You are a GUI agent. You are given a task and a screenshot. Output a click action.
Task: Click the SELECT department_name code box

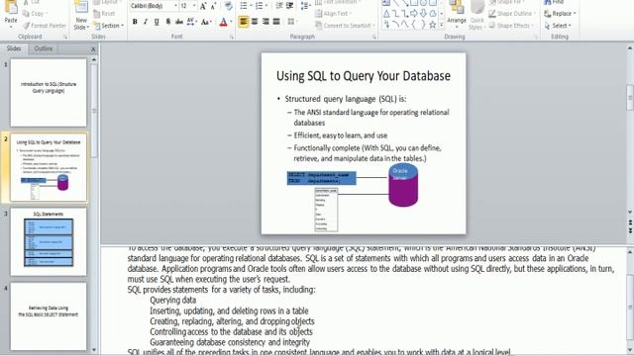(x=322, y=178)
